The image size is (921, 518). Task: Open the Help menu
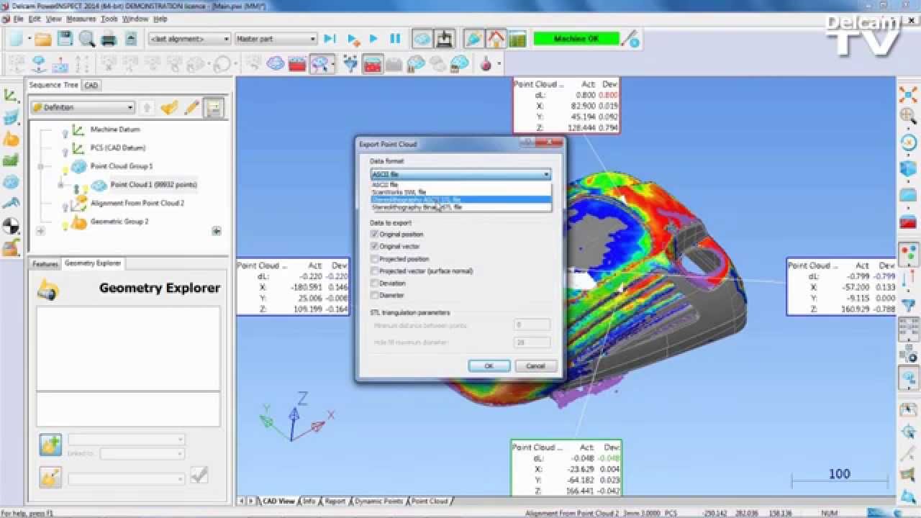(160, 19)
